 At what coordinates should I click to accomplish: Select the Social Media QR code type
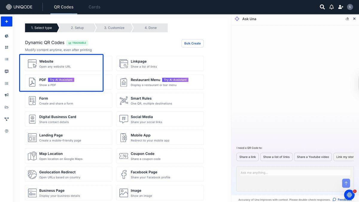pyautogui.click(x=160, y=119)
